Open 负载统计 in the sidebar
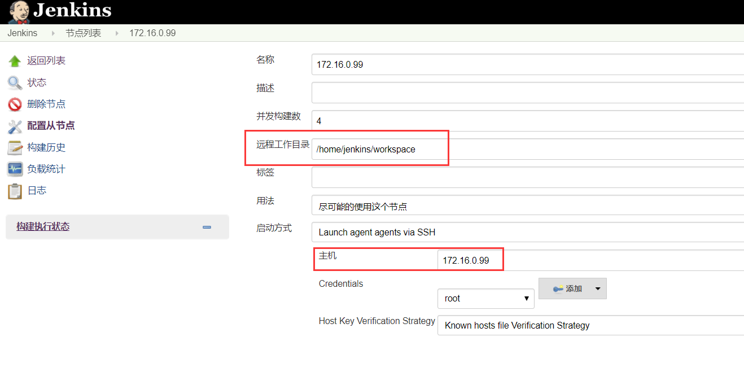The width and height of the screenshot is (744, 389). [46, 169]
